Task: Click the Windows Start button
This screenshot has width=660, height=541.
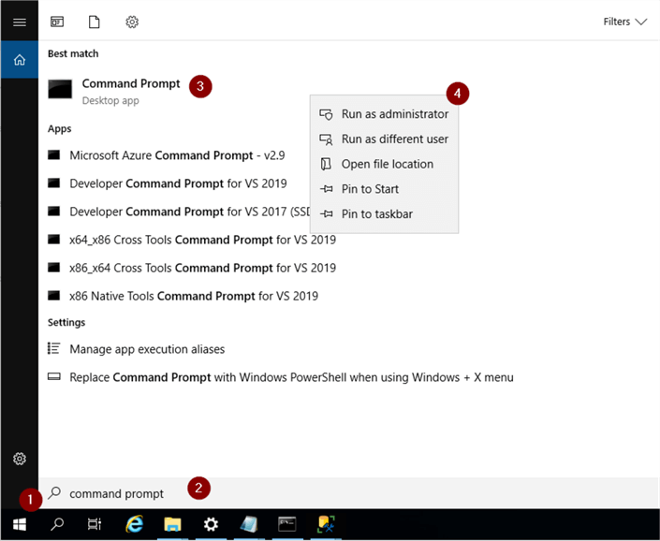Action: coord(20,524)
